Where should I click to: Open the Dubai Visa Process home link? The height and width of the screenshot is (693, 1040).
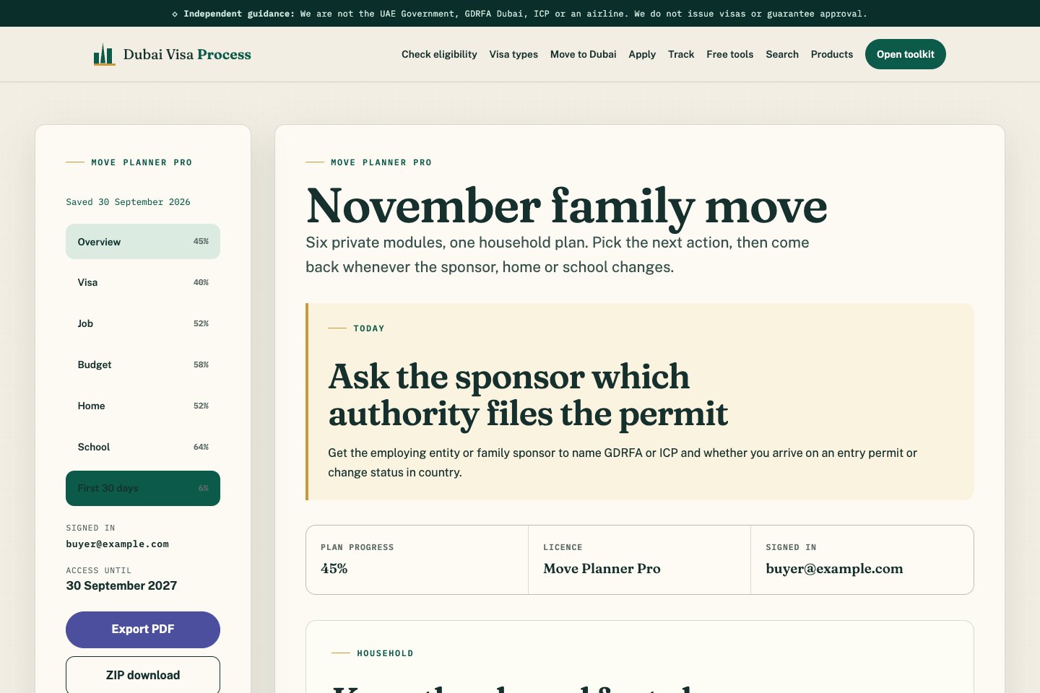pyautogui.click(x=173, y=54)
